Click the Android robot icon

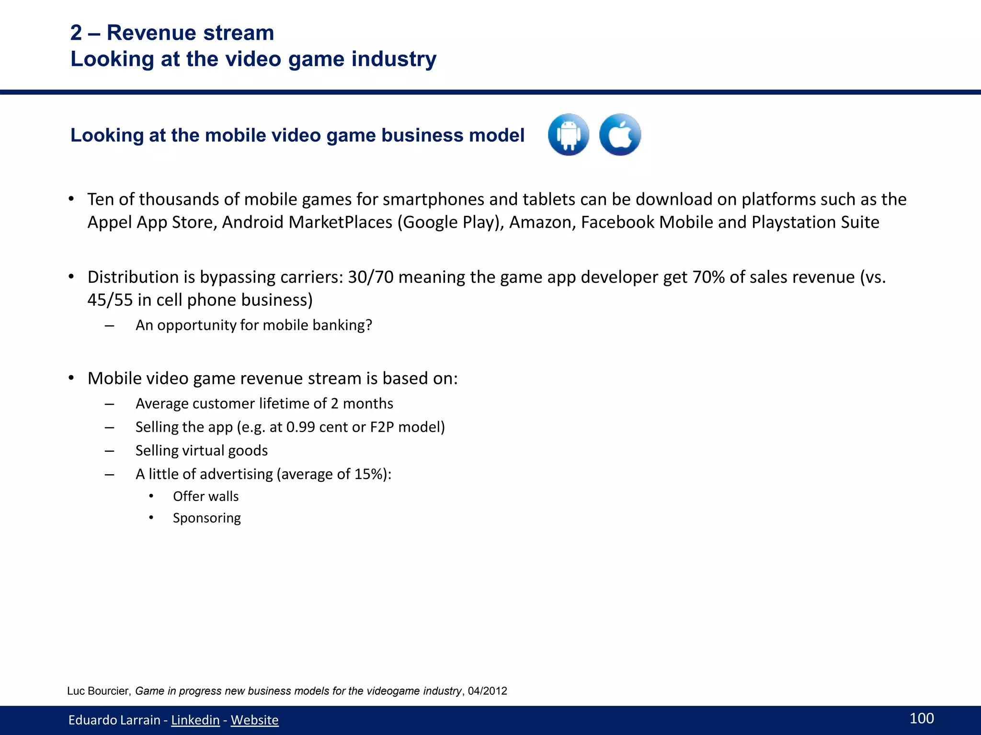coord(569,134)
